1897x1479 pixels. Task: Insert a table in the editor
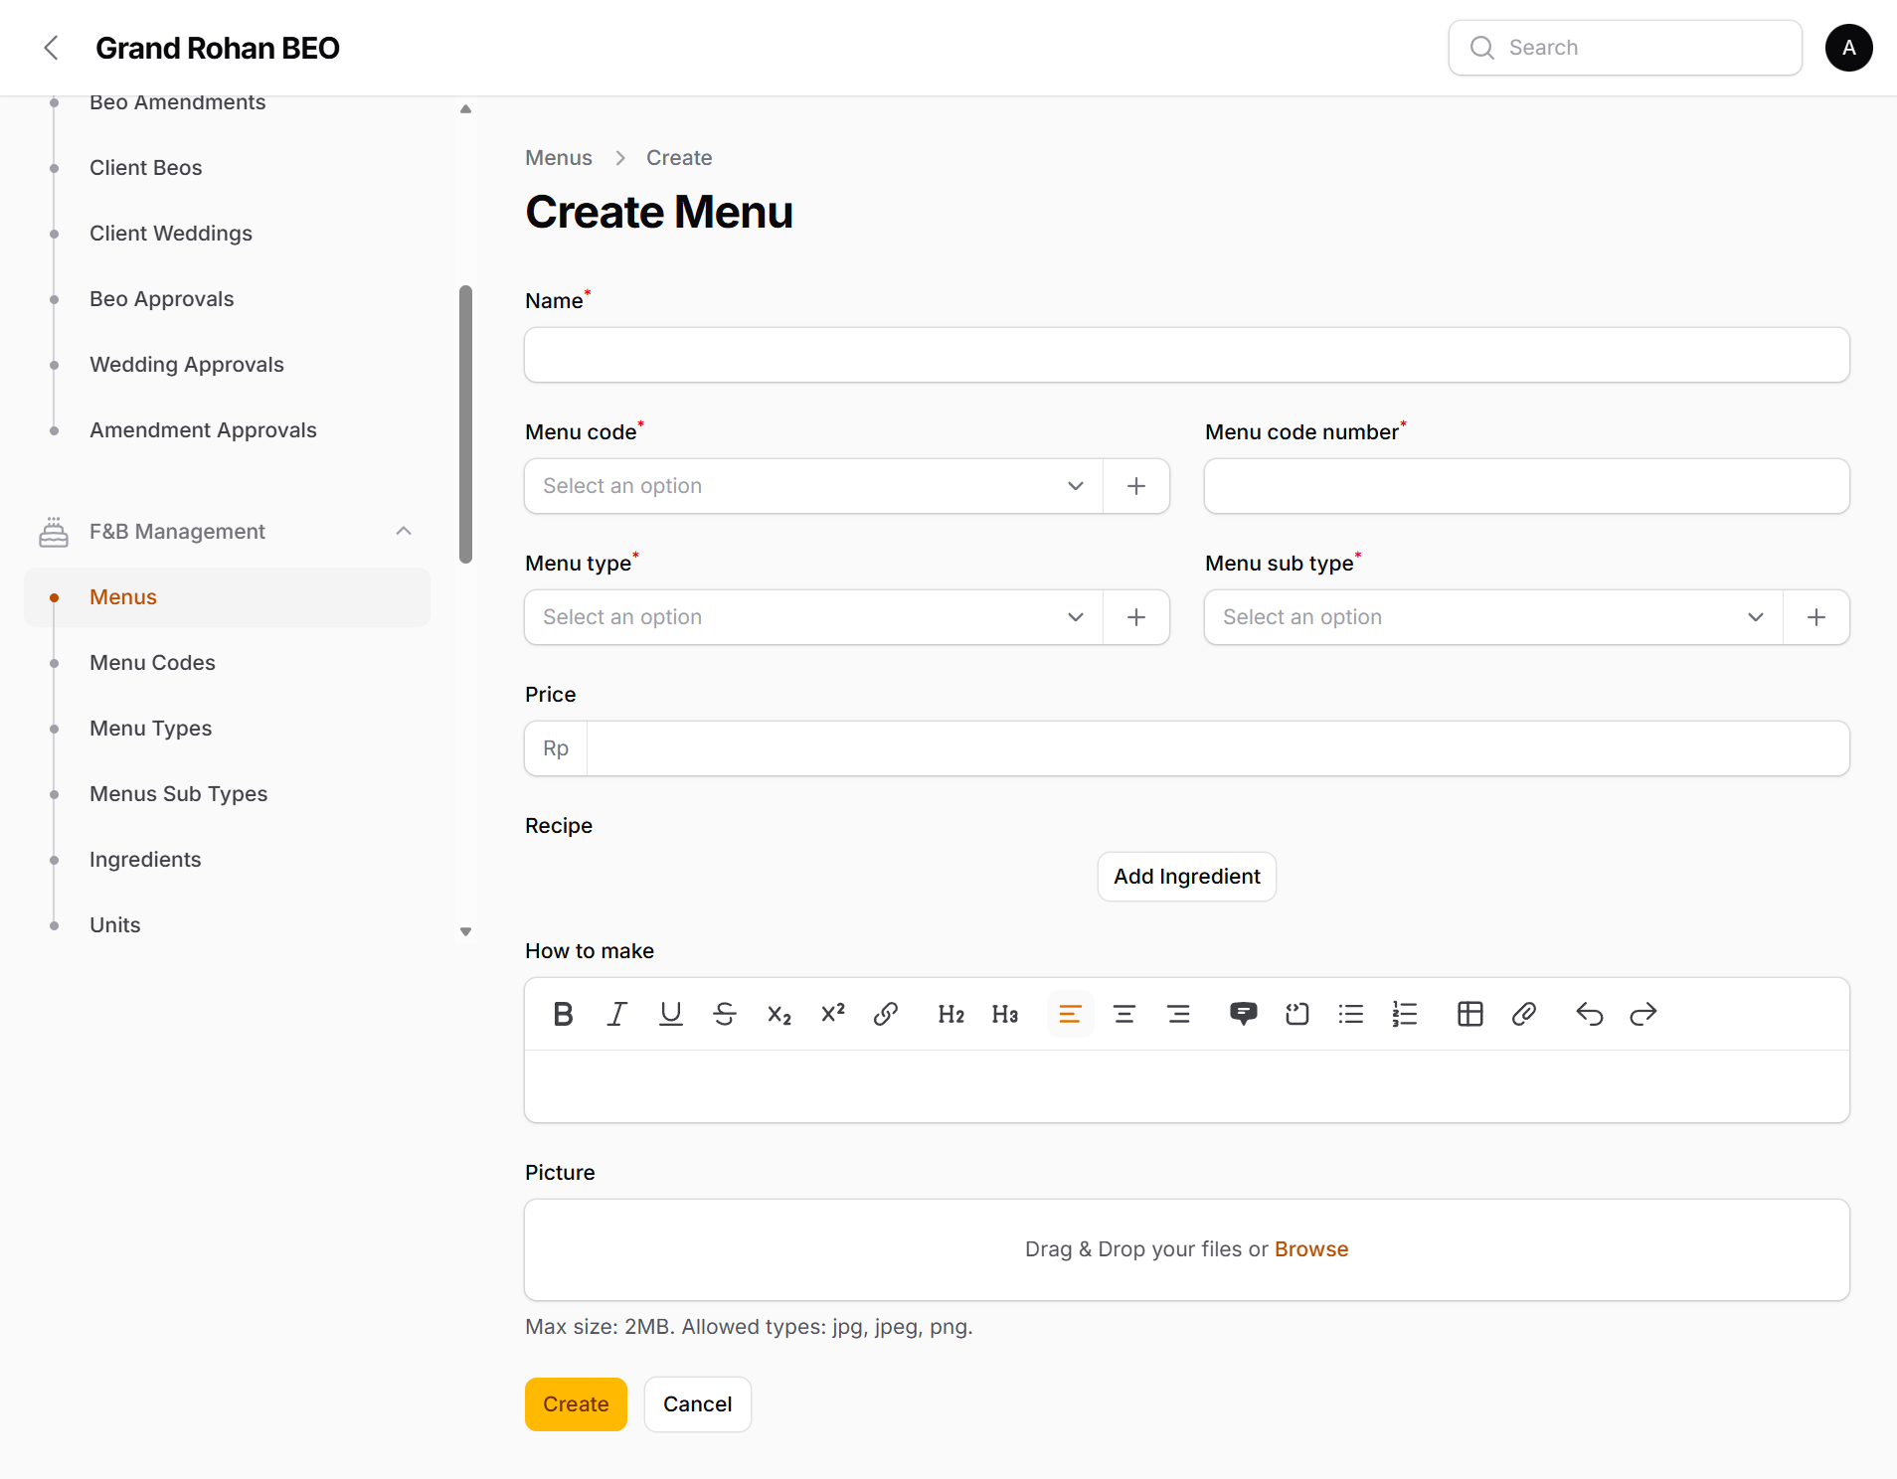(1469, 1014)
